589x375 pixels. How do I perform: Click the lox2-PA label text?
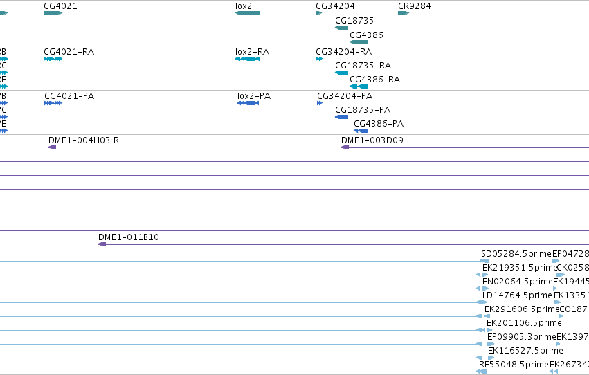254,95
